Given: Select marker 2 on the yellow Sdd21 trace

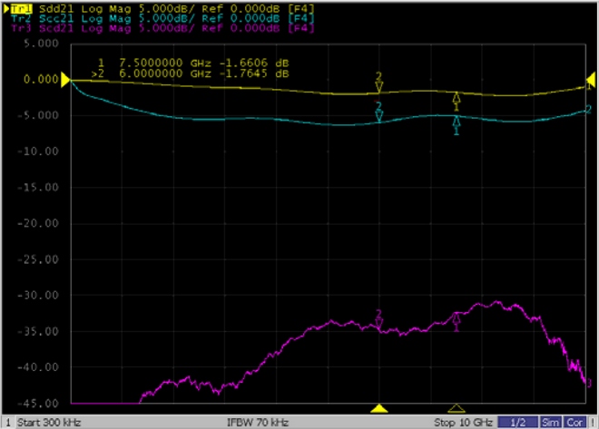Looking at the screenshot, I should tap(379, 87).
